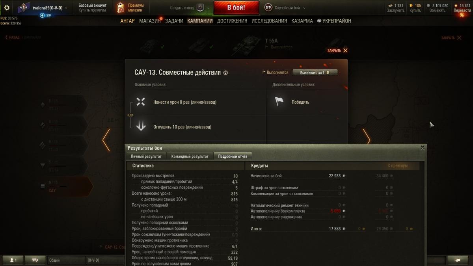The height and width of the screenshot is (266, 473).
Task: Click the НАЗАД back link
Action: (x=12, y=38)
